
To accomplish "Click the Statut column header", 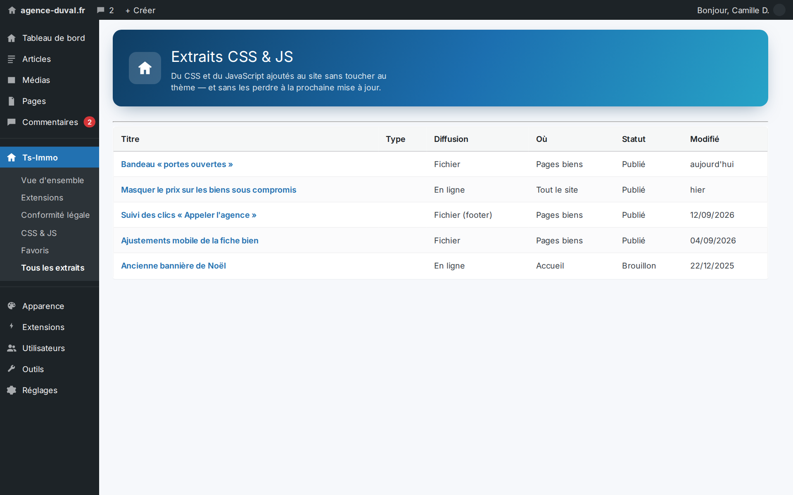I will point(634,139).
